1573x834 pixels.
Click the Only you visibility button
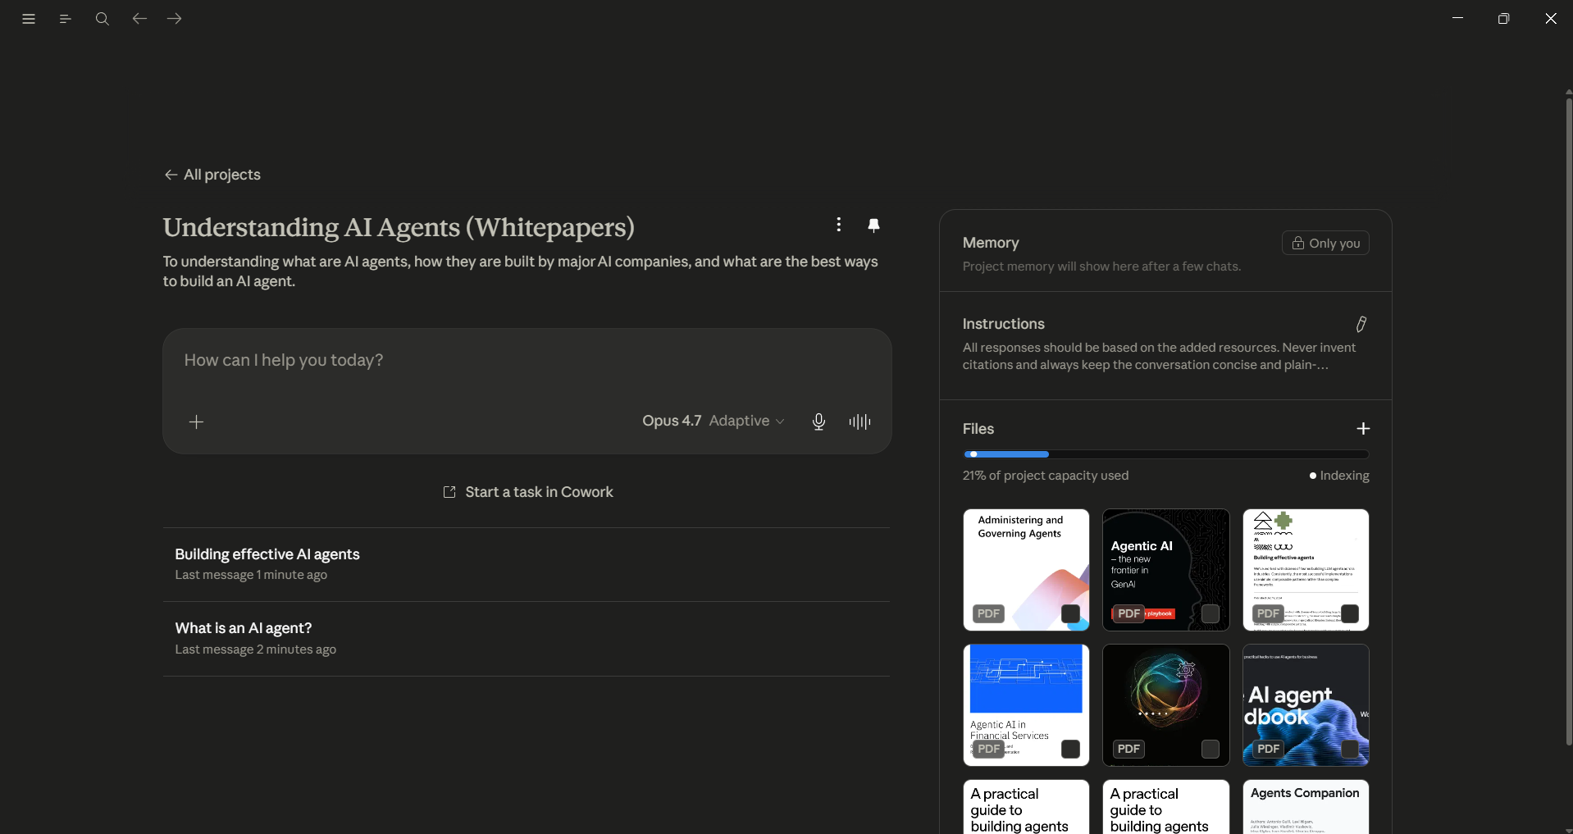point(1325,243)
